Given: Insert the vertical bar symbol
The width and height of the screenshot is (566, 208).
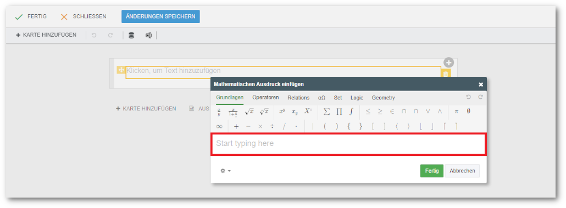Looking at the screenshot, I should point(313,127).
